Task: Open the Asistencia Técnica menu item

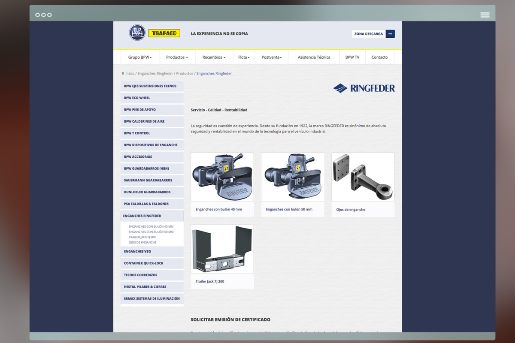Action: [314, 57]
